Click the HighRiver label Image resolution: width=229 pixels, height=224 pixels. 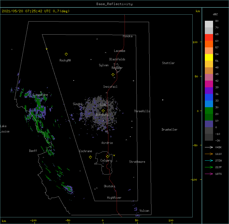click(x=114, y=198)
